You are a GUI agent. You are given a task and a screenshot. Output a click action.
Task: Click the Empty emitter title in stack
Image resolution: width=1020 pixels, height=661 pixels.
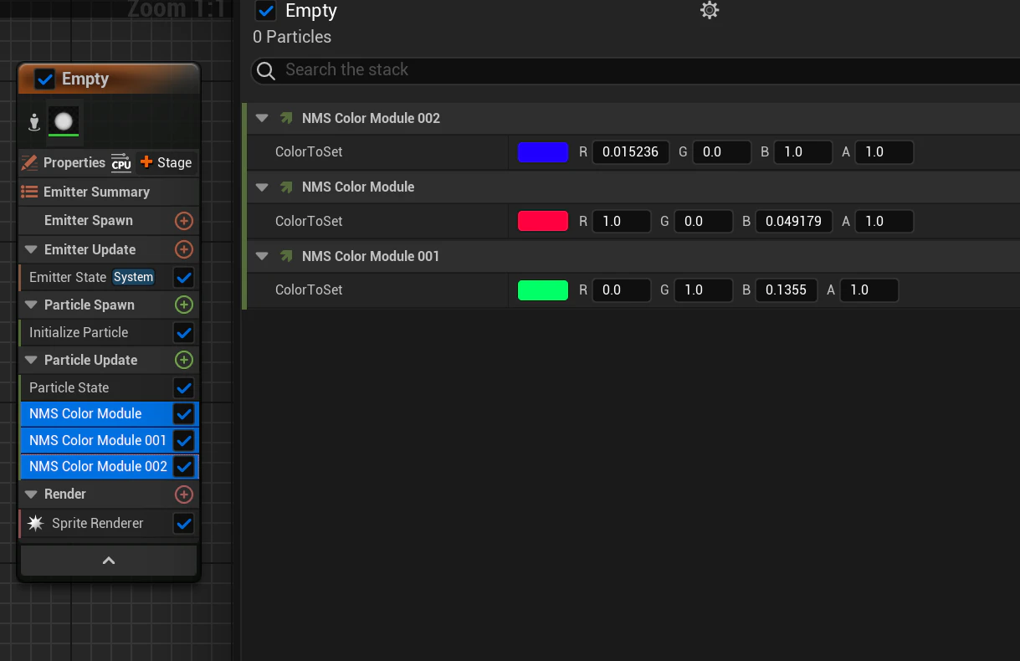[x=311, y=11]
